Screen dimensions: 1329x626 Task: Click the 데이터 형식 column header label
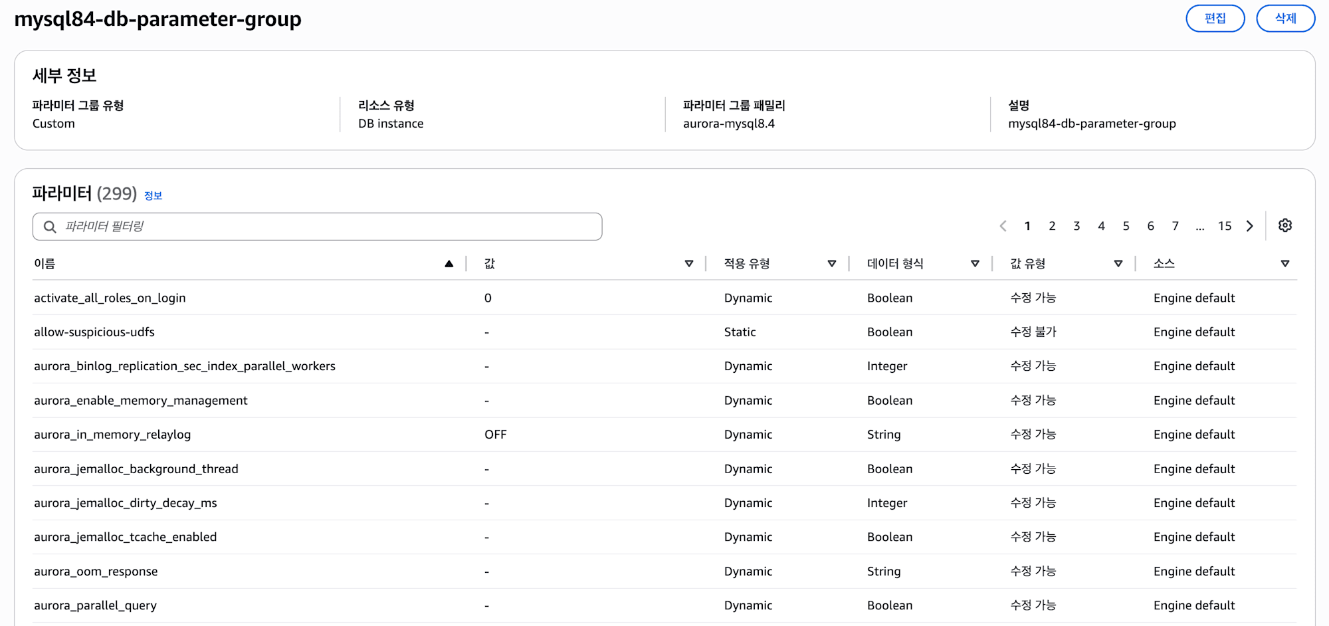pyautogui.click(x=895, y=264)
